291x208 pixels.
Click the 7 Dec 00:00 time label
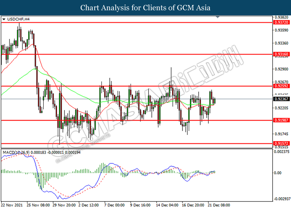[114, 205]
